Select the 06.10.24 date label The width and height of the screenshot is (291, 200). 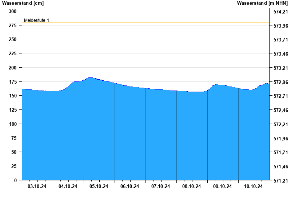tap(130, 187)
